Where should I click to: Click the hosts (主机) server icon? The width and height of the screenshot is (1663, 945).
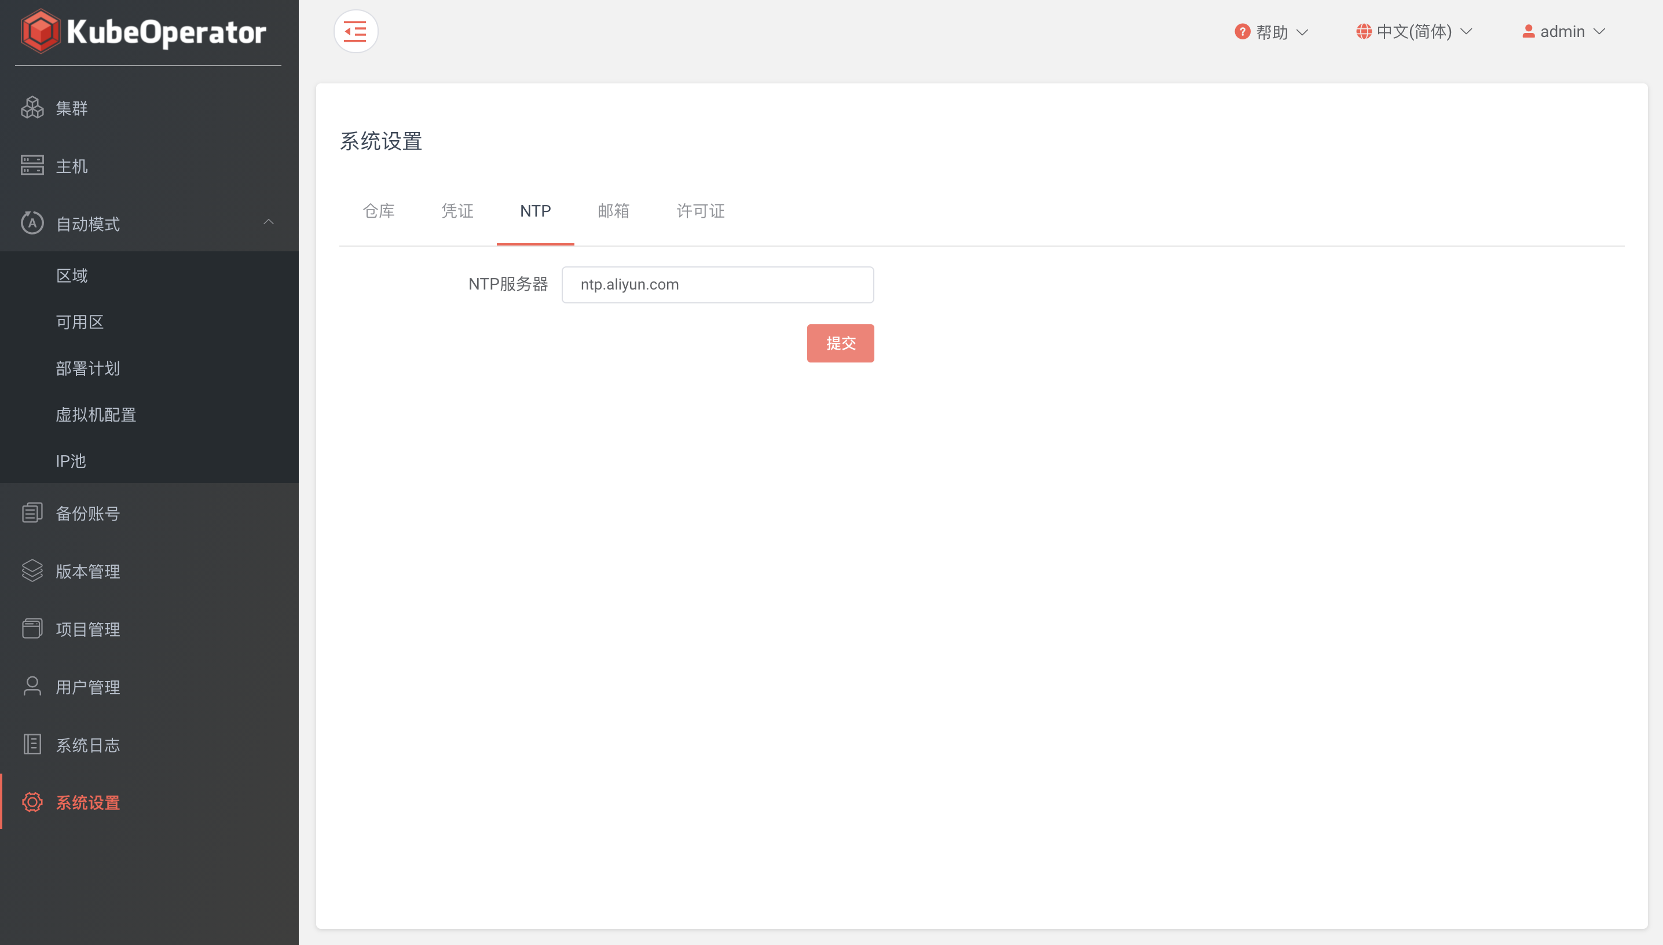point(32,166)
